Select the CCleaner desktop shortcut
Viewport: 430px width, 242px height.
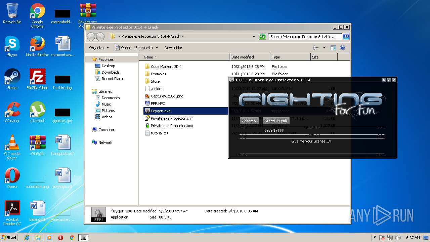coord(12,113)
